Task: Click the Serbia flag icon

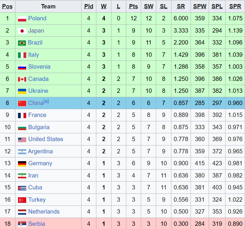Action: [x=22, y=224]
